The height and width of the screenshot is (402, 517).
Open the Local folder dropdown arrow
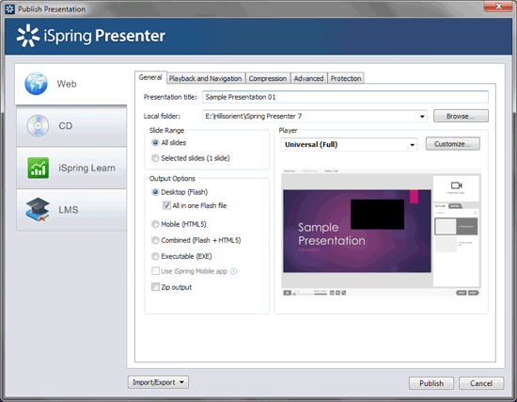click(422, 117)
